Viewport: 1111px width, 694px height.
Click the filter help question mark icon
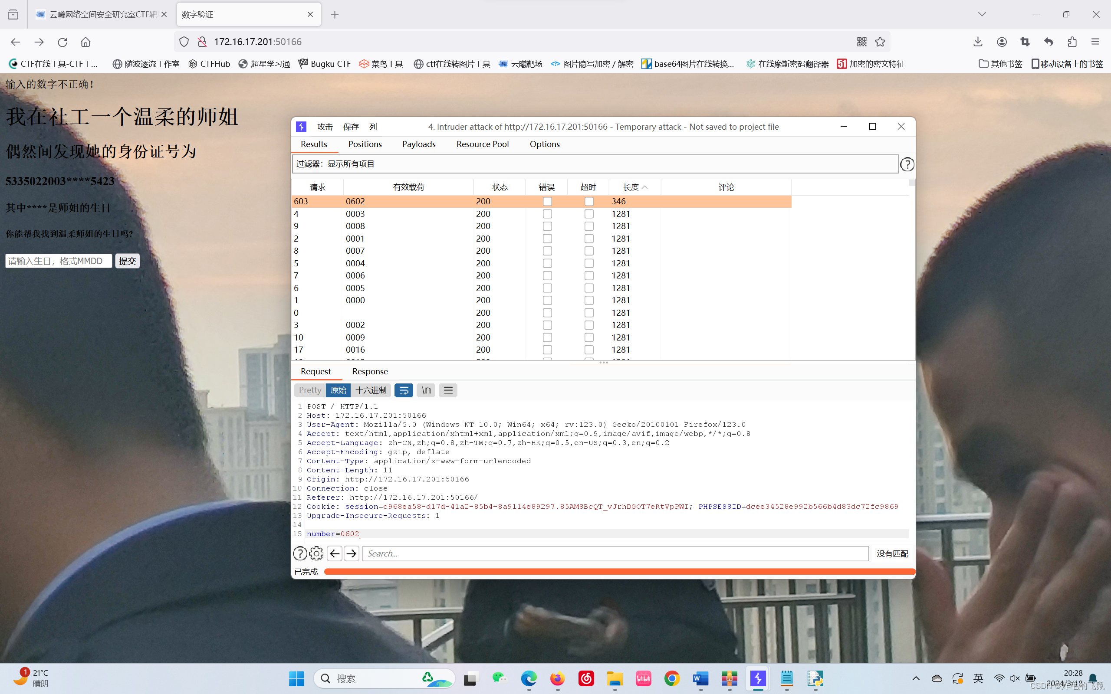[x=907, y=164]
